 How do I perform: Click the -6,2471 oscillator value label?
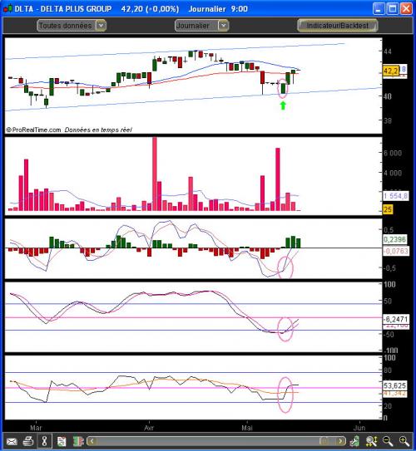395,319
